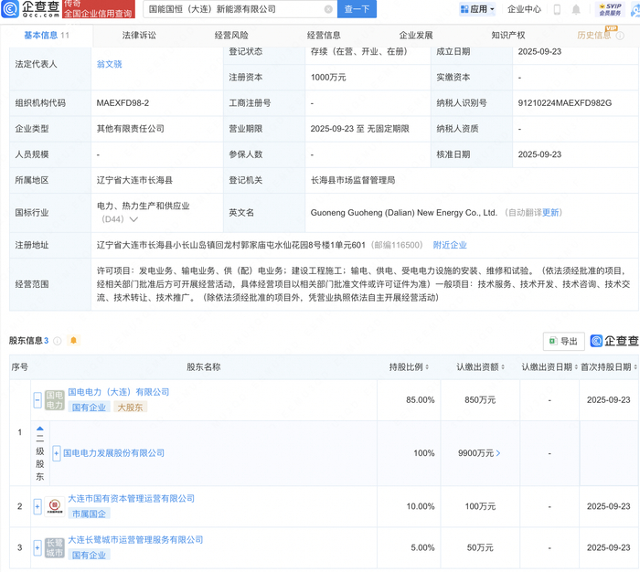
Task: Click the notification bell in the header
Action: click(576, 9)
